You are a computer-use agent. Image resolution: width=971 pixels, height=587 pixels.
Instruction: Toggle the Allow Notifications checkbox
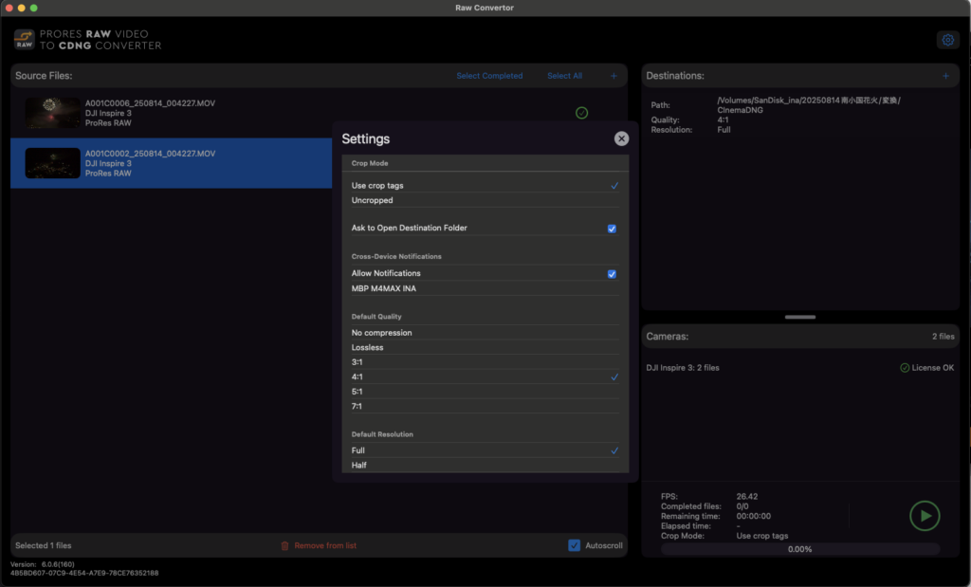(612, 274)
